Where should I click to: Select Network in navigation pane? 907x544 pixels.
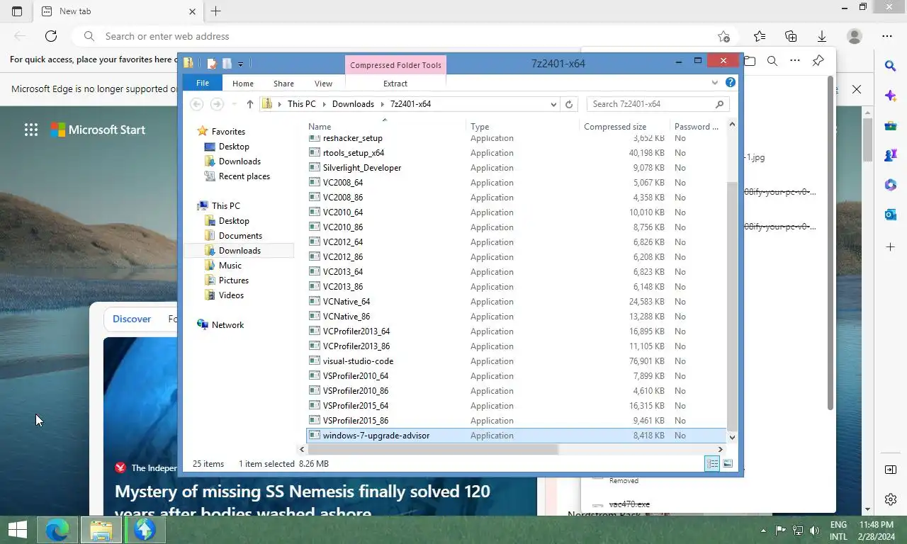point(227,325)
